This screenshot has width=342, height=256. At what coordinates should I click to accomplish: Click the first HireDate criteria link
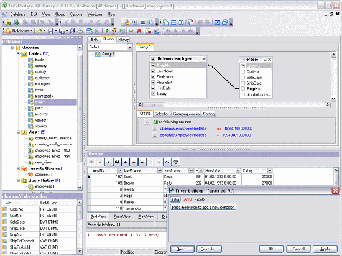pos(183,129)
